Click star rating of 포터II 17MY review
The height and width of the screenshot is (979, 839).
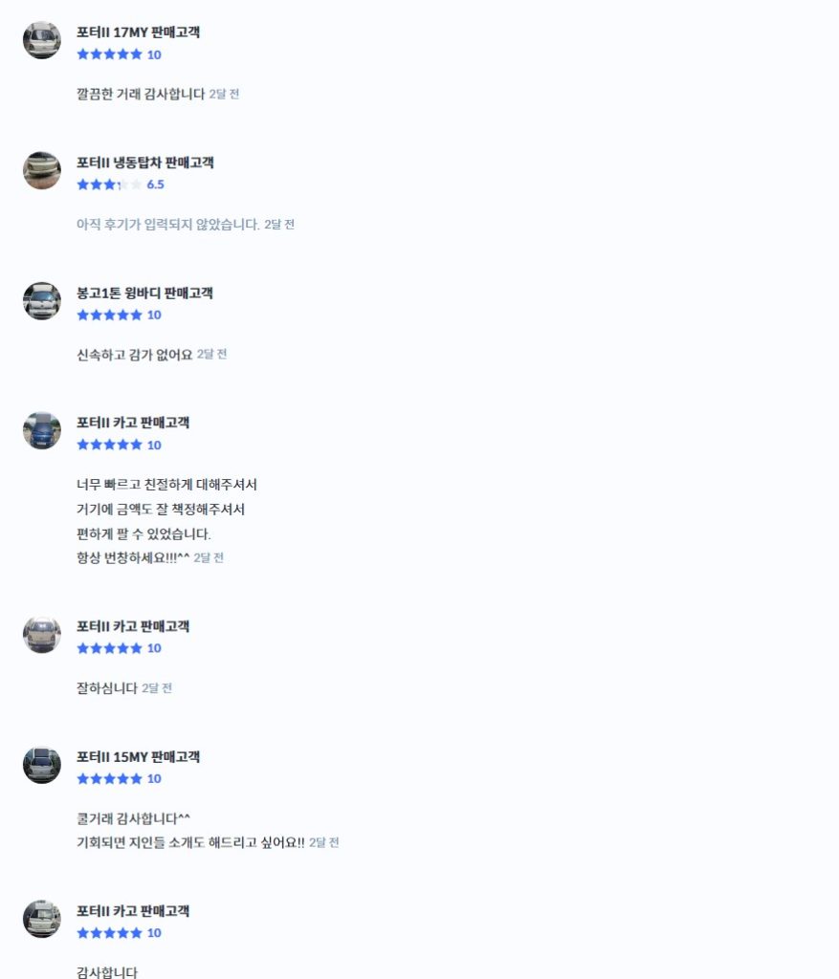(109, 54)
